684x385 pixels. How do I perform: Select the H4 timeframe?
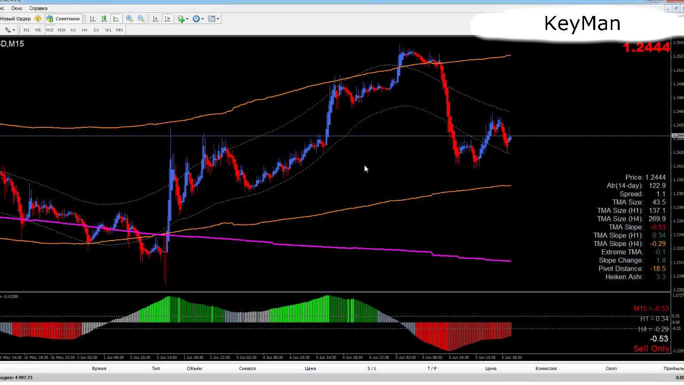pyautogui.click(x=84, y=30)
